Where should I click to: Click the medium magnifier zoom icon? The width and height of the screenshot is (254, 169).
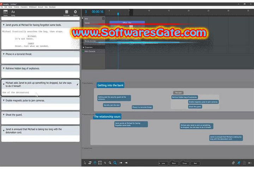point(110,163)
